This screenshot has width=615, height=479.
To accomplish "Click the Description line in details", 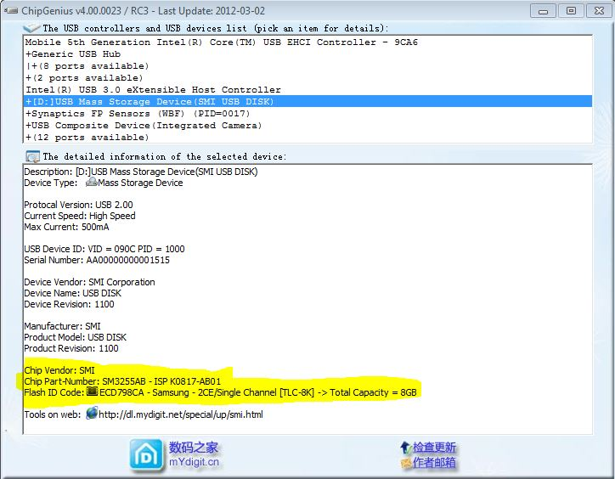I will click(141, 172).
